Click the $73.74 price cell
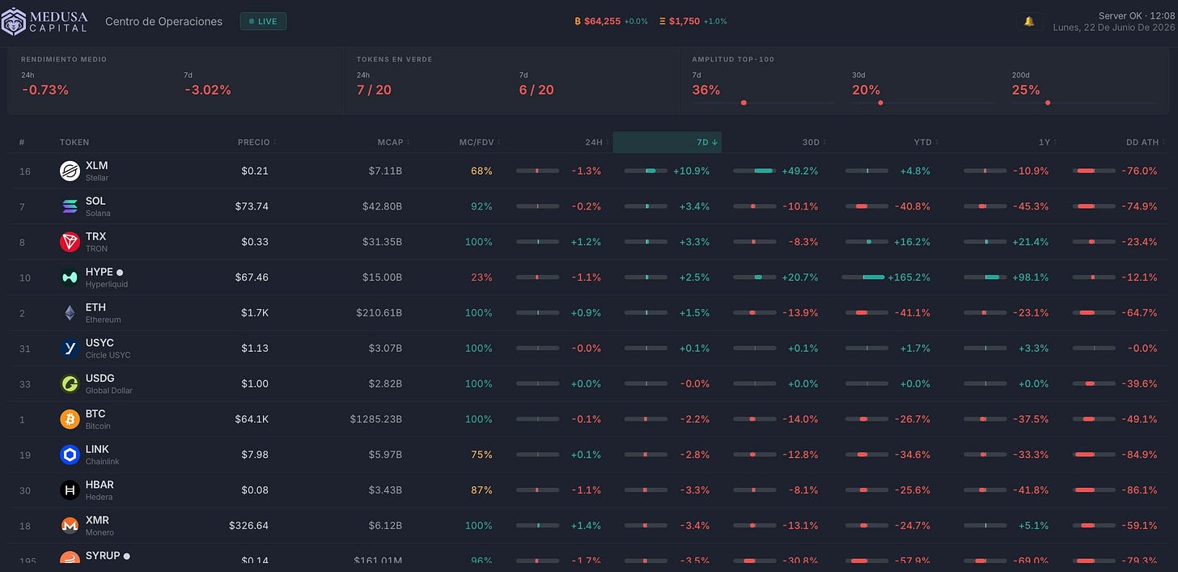1178x572 pixels. [x=252, y=206]
